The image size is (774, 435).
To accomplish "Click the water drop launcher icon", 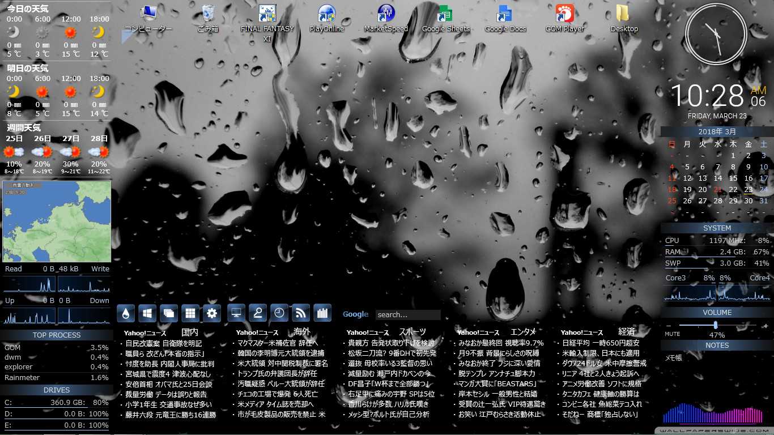I will (126, 313).
